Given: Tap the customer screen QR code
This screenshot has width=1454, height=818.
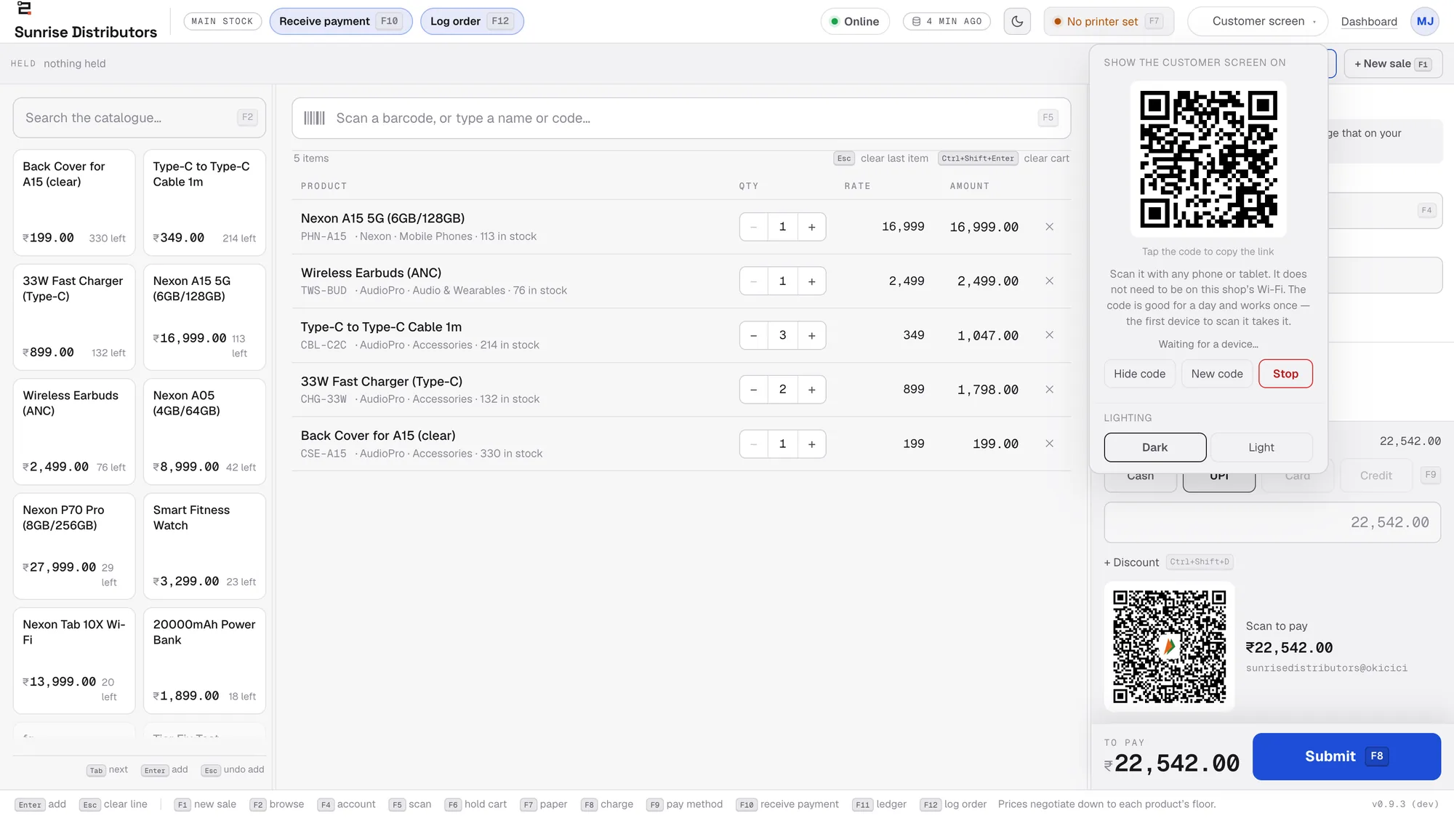Looking at the screenshot, I should click(x=1208, y=159).
